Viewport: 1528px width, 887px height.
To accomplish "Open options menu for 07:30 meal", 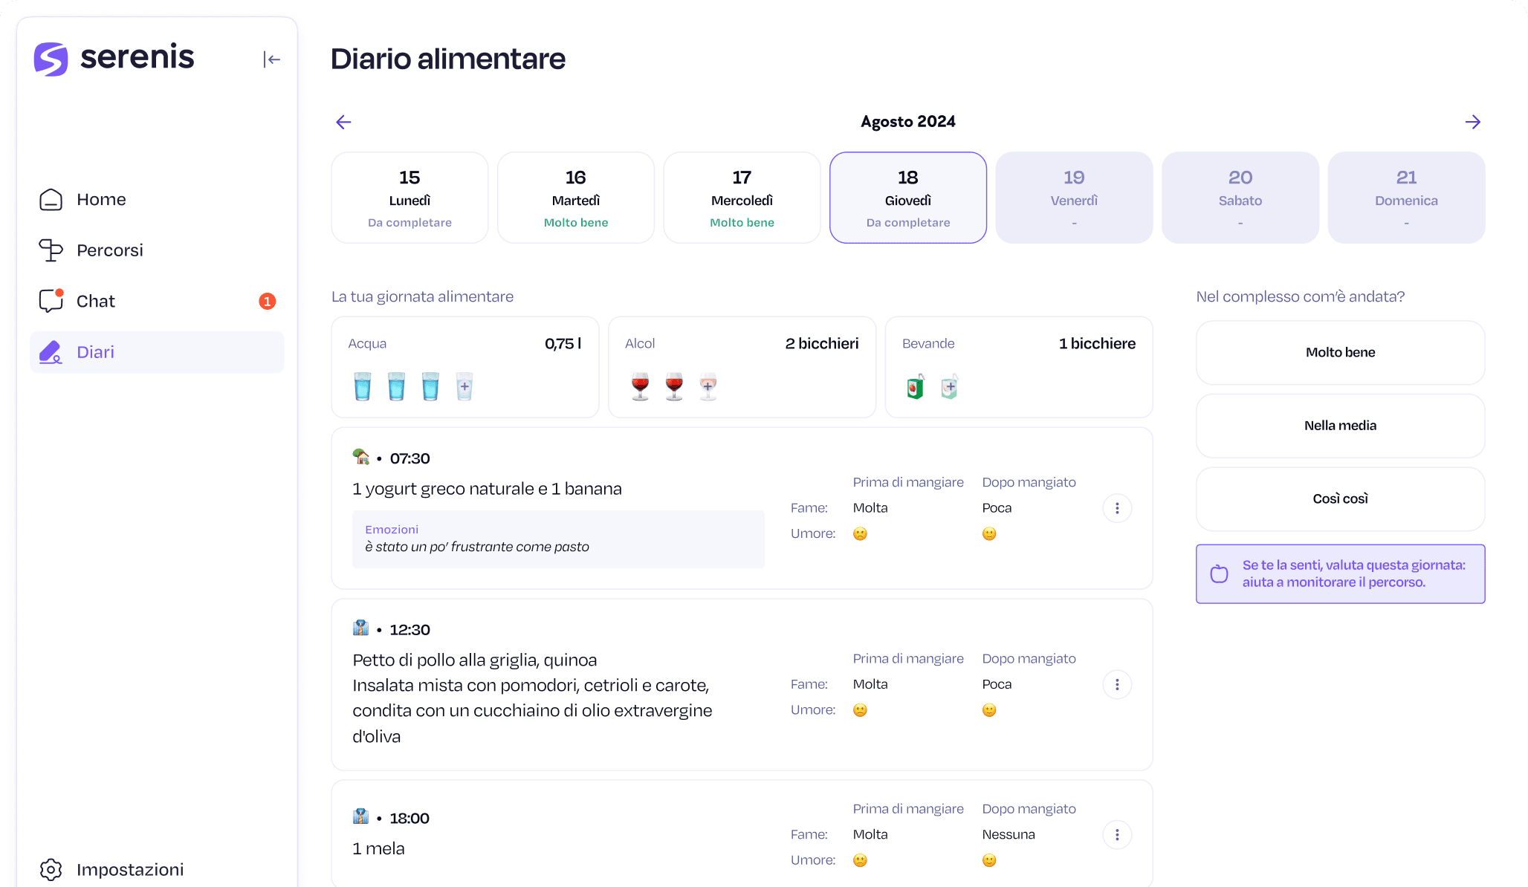I will tap(1117, 508).
